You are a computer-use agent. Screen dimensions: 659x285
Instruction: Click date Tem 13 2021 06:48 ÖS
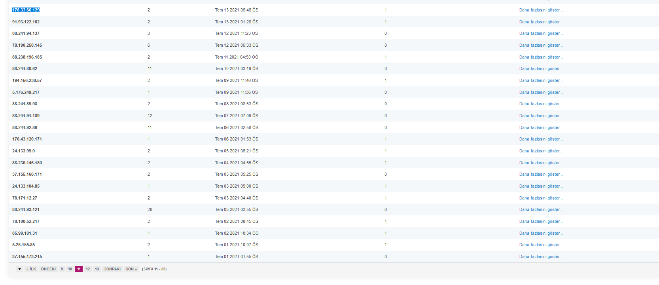pos(237,10)
